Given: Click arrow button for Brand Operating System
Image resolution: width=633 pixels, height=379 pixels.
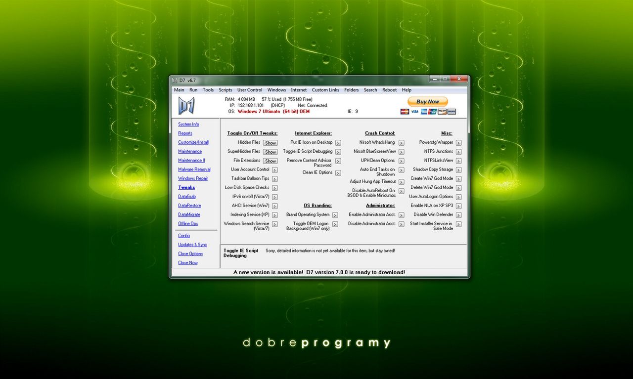Looking at the screenshot, I should [335, 215].
